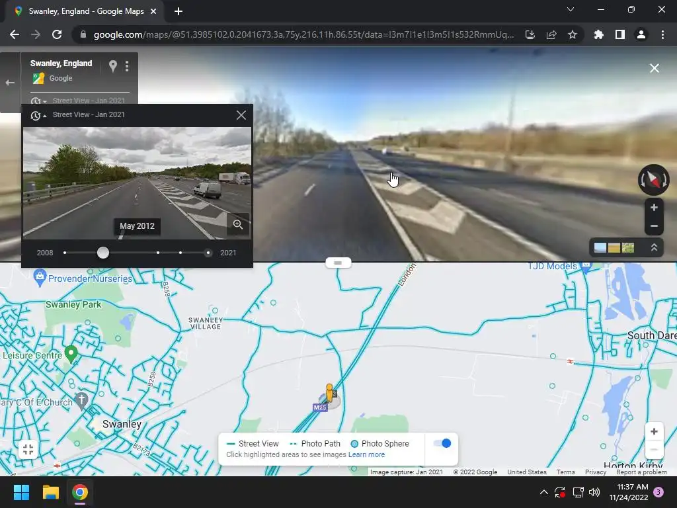Click the TJD Models map pin
Screen dimensions: 677x508
pos(586,267)
